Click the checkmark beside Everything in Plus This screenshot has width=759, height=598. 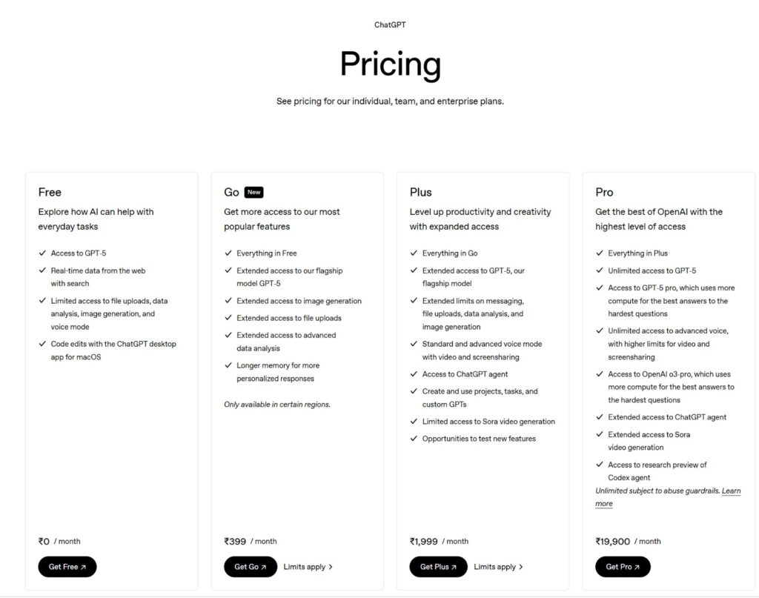pos(600,253)
